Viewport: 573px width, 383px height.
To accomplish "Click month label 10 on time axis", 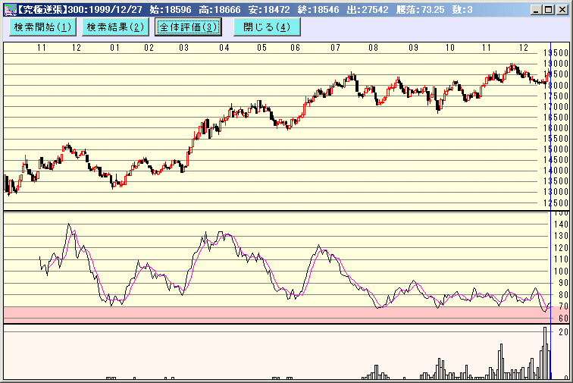I will [x=449, y=48].
